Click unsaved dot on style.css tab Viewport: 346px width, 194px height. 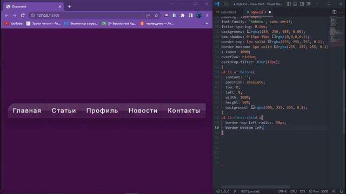(270, 12)
